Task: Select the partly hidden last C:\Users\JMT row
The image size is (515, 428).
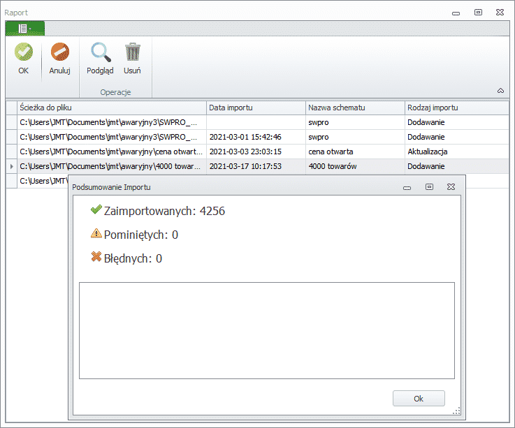Action: 43,181
